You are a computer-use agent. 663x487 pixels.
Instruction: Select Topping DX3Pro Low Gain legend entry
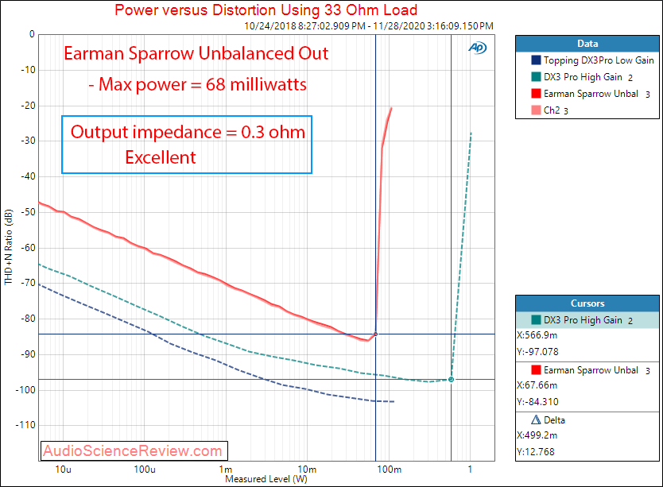pyautogui.click(x=599, y=60)
